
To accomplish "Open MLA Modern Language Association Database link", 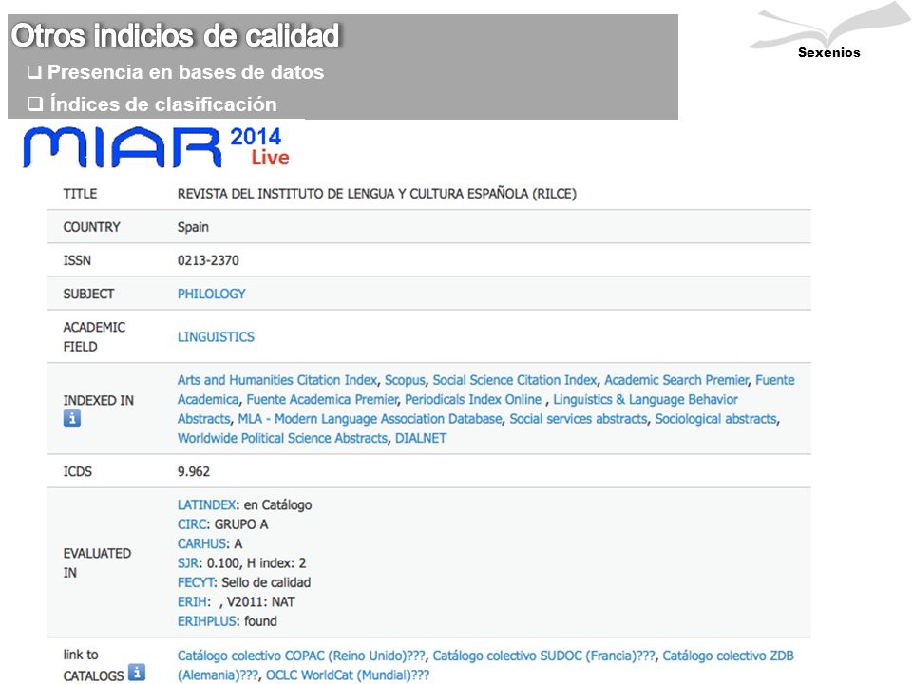I will point(370,419).
